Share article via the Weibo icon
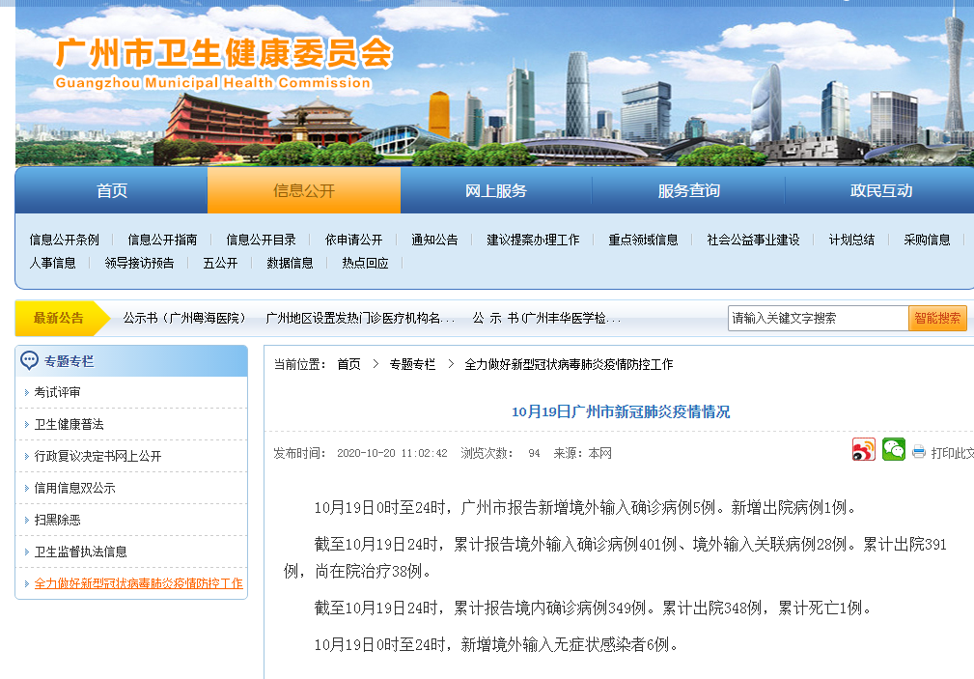This screenshot has width=974, height=679. click(x=863, y=450)
